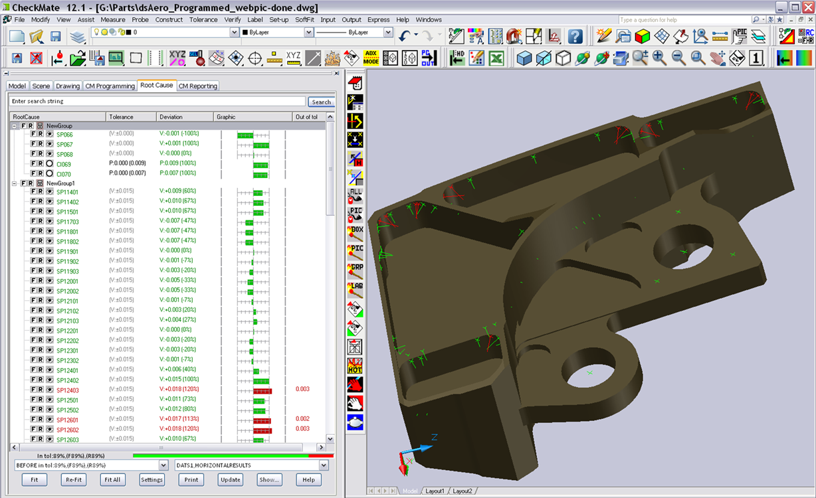The image size is (816, 498).
Task: Toggle the F box for CI069
Action: pyautogui.click(x=33, y=164)
